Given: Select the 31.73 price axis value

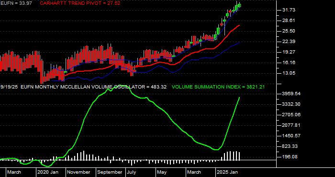Looking at the screenshot, I should [x=289, y=10].
